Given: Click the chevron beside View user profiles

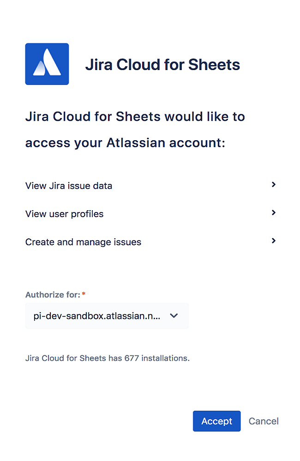Looking at the screenshot, I should point(273,213).
